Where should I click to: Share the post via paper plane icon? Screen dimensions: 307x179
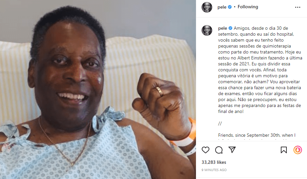point(232,150)
